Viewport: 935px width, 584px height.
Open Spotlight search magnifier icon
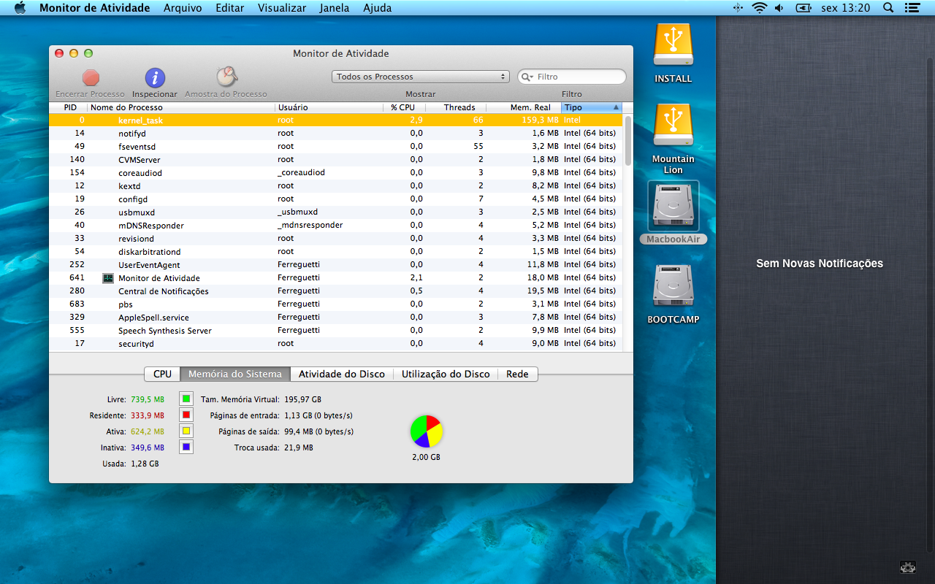(x=888, y=8)
